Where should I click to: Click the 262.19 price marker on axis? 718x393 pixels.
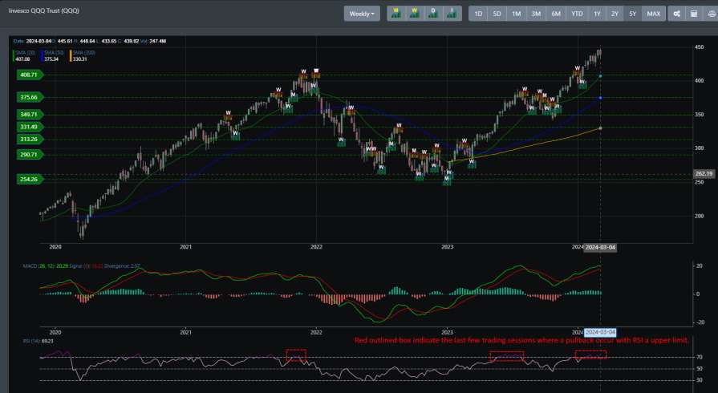pos(704,173)
